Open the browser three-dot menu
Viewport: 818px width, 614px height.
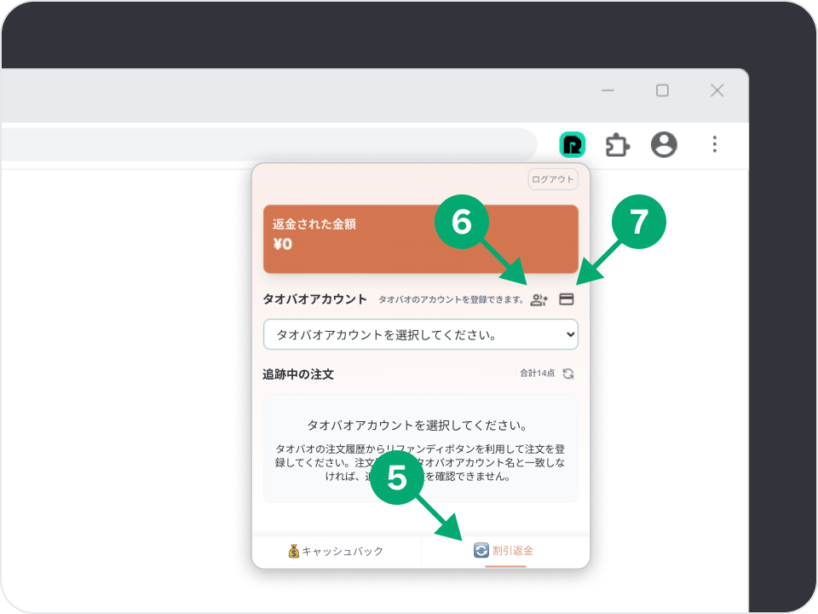tap(714, 144)
